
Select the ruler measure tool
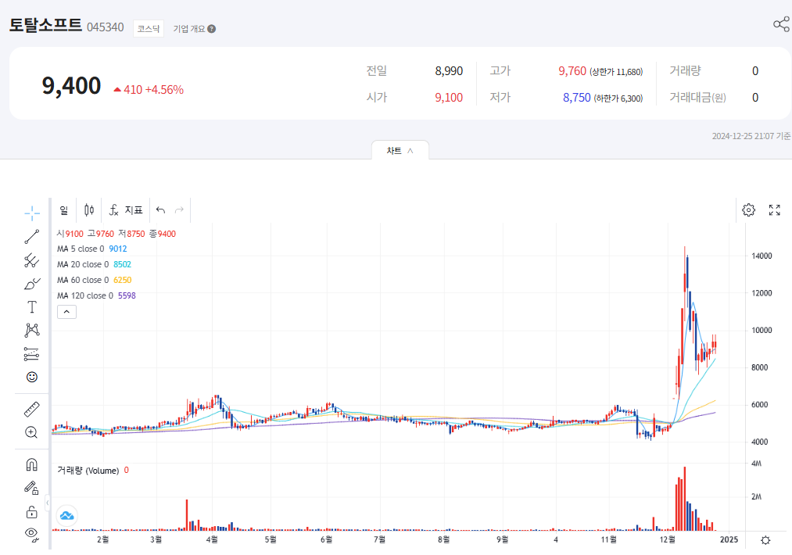tap(32, 409)
